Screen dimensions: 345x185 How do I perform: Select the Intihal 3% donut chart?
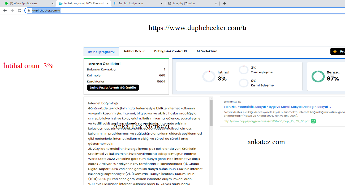(209, 76)
